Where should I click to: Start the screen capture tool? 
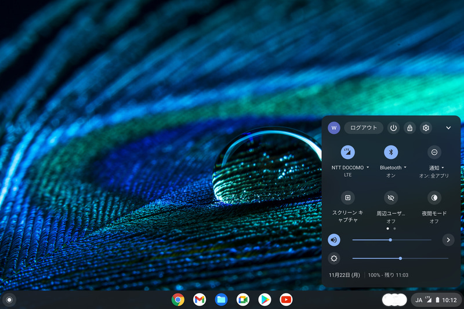[347, 198]
